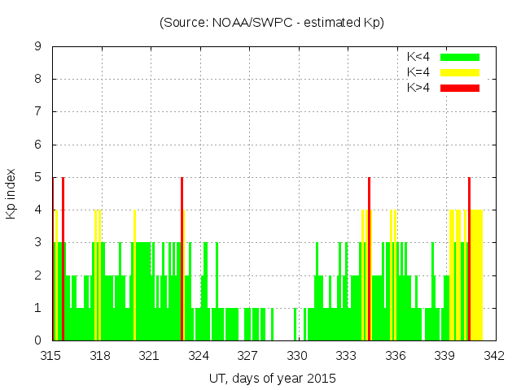The height and width of the screenshot is (390, 521).
Task: Click the chart title mentioning NOAA/SWPC
Action: (272, 23)
